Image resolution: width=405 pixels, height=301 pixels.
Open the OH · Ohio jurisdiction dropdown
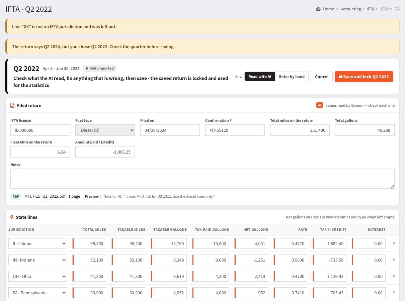37,276
